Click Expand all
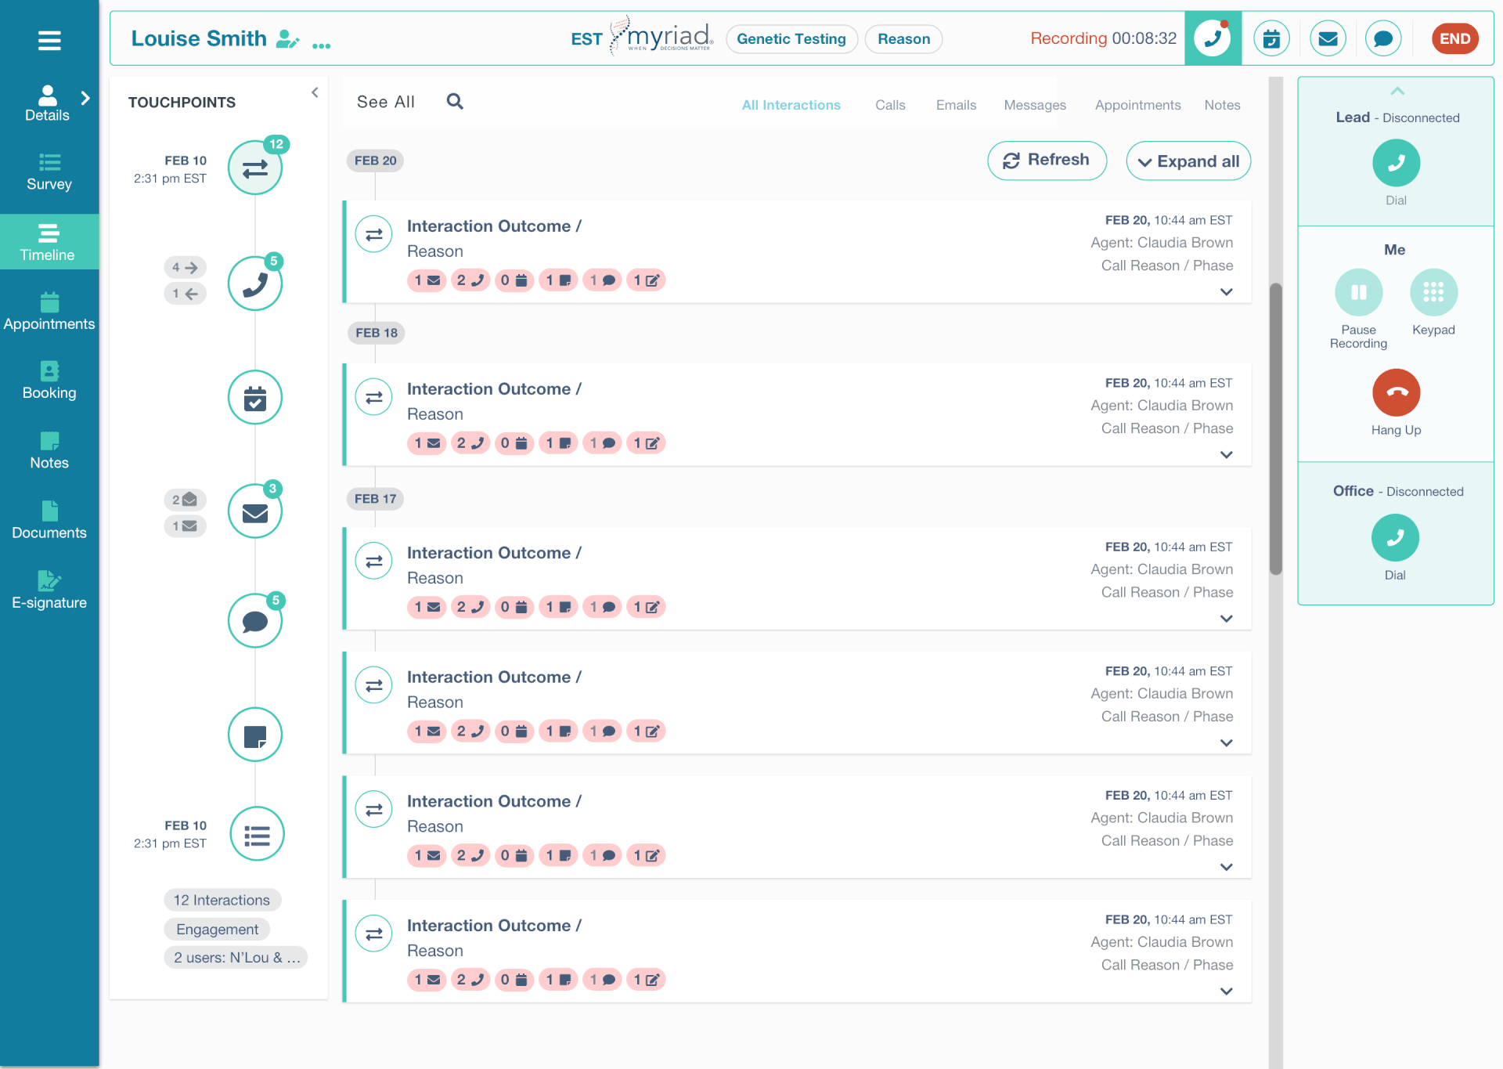Image resolution: width=1503 pixels, height=1069 pixels. 1188,161
